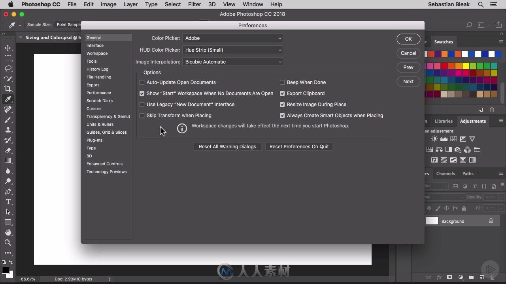Enable Skip Transform when Placing

pyautogui.click(x=142, y=116)
